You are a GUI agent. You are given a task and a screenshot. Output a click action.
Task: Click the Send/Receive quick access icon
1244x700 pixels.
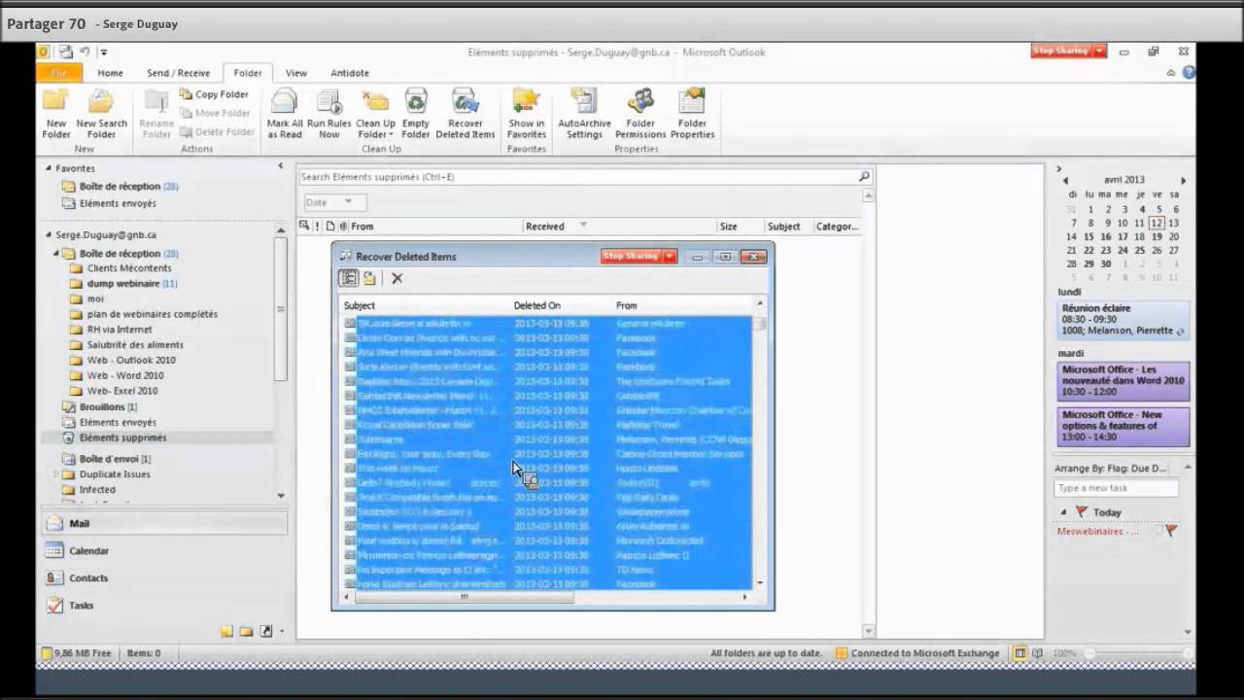click(x=65, y=52)
